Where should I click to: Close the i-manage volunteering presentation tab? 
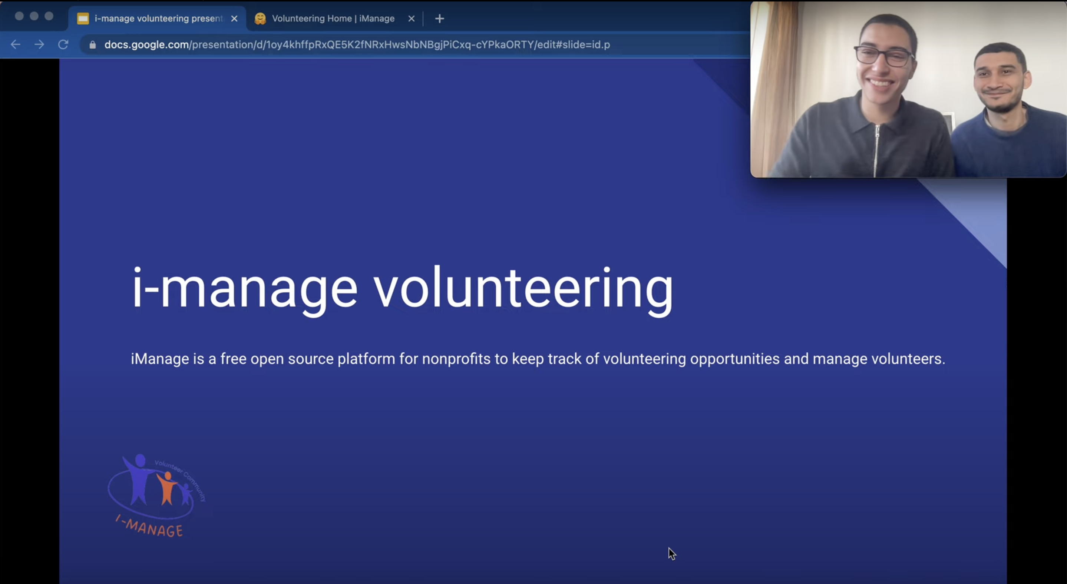point(234,19)
